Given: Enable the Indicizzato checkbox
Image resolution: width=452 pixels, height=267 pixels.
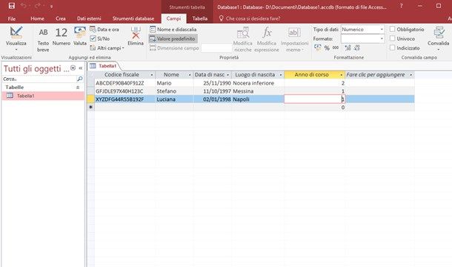Looking at the screenshot, I should pyautogui.click(x=392, y=47).
